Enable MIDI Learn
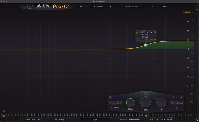The height and width of the screenshot is (122, 199). [x=31, y=119]
